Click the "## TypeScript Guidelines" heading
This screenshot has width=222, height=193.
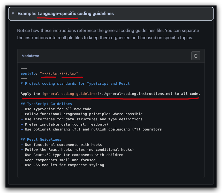click(x=46, y=104)
